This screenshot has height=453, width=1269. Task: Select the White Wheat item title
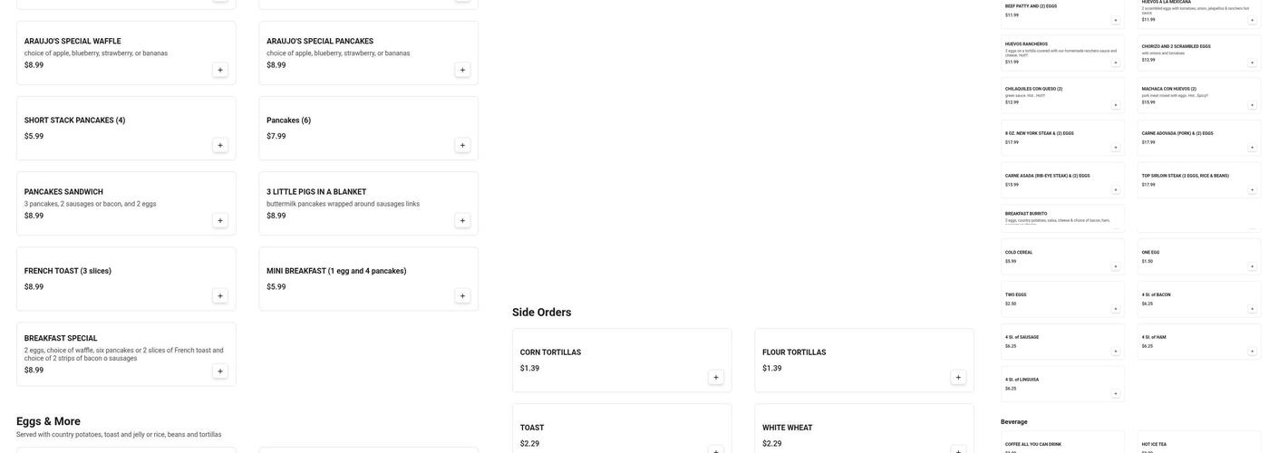(x=787, y=428)
